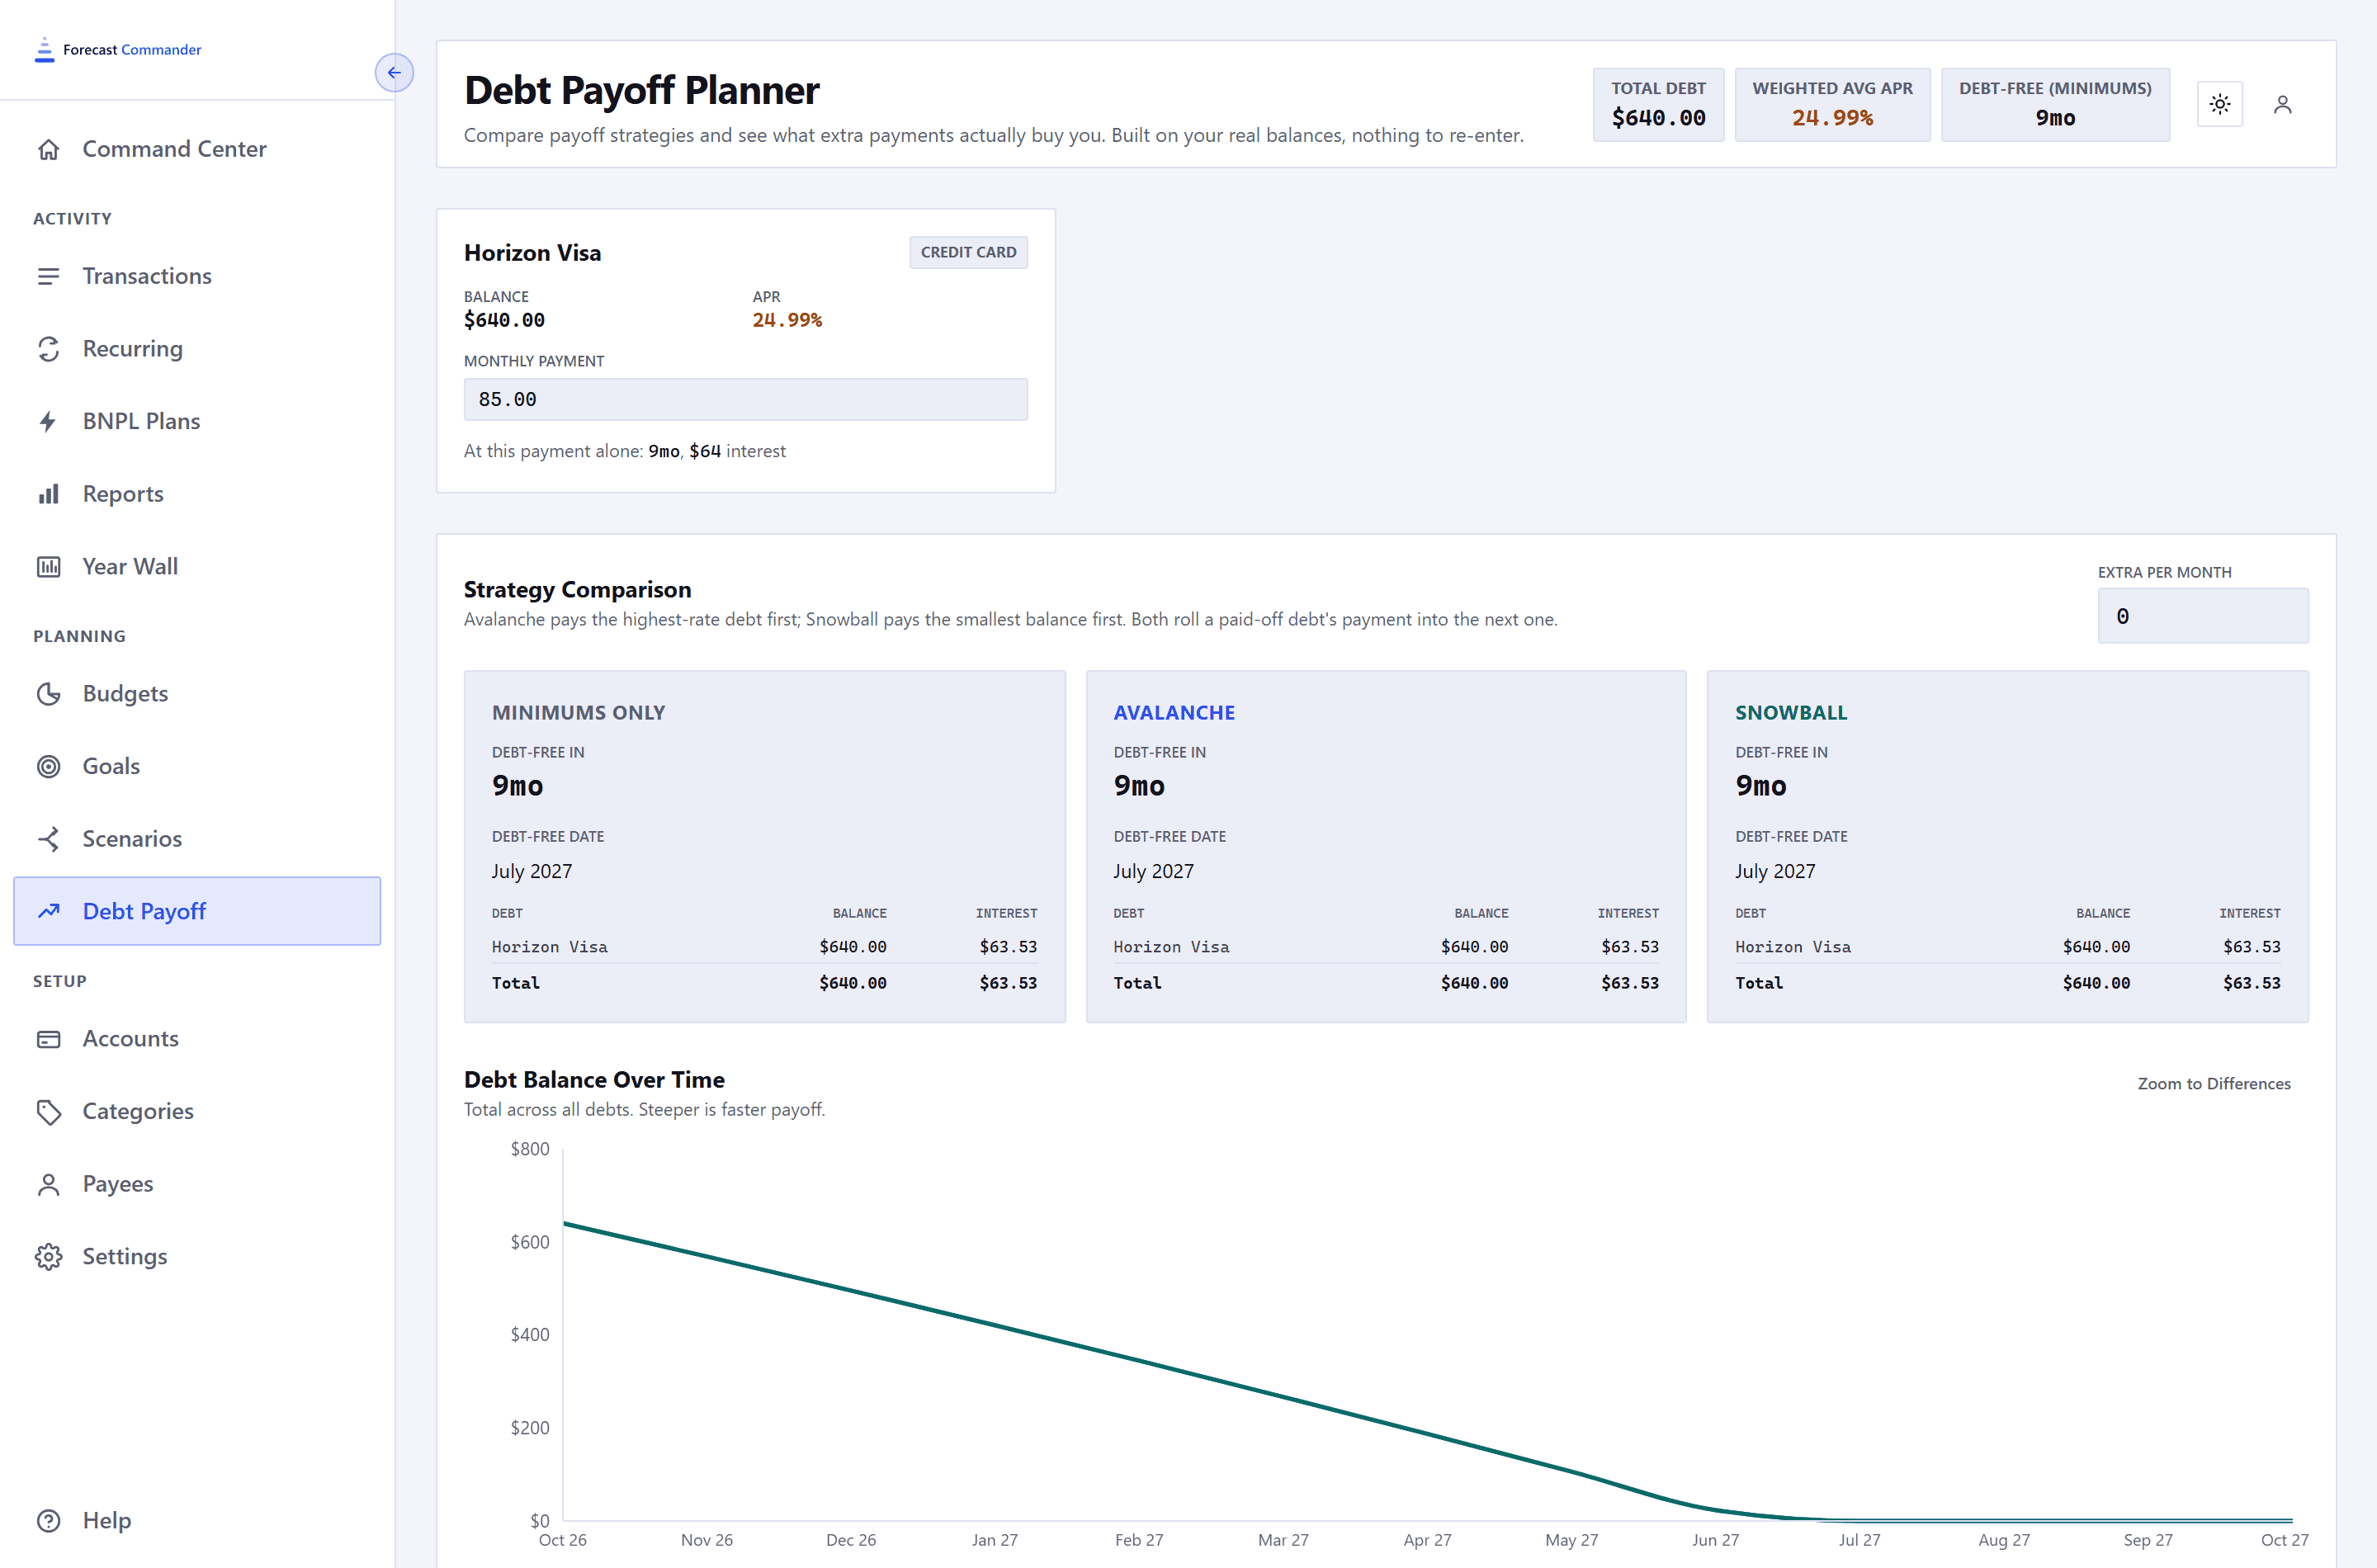Click the Total Debt $640.00 stat

(x=1657, y=104)
